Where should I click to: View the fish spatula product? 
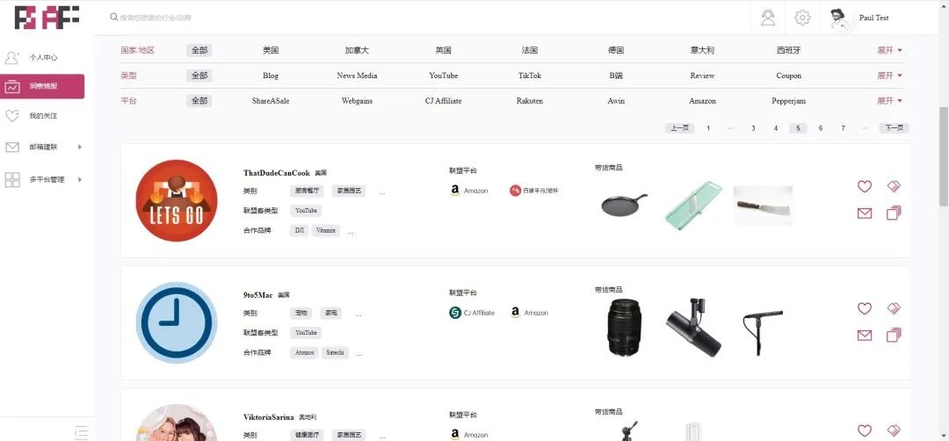tap(764, 206)
